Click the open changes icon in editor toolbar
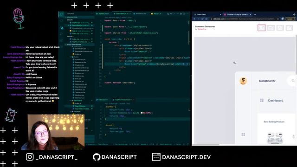Screen dimensions: 297x167 tap(168, 13)
